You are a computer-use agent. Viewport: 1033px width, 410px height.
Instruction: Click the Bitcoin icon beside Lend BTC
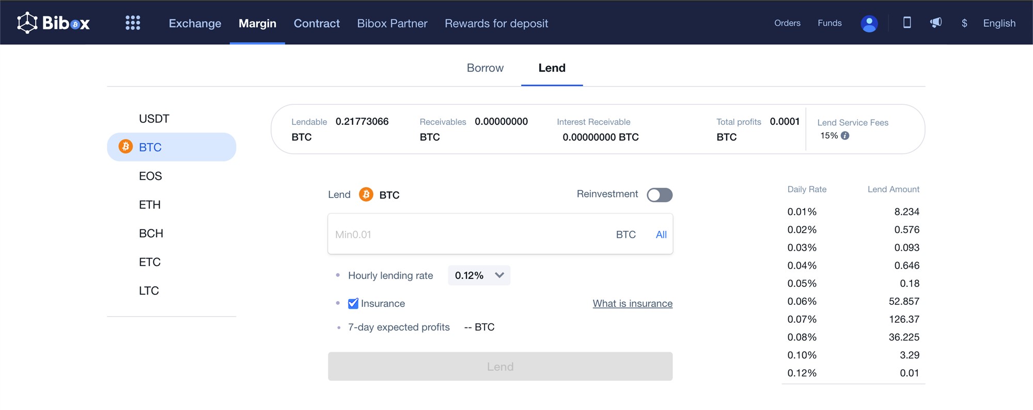point(366,194)
